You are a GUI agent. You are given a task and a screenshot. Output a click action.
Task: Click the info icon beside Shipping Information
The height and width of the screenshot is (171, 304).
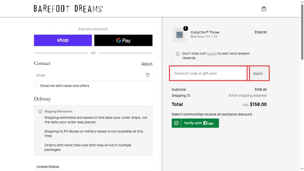click(40, 111)
